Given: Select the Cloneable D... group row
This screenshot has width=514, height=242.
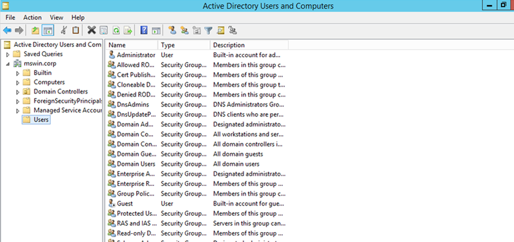Looking at the screenshot, I should [197, 85].
